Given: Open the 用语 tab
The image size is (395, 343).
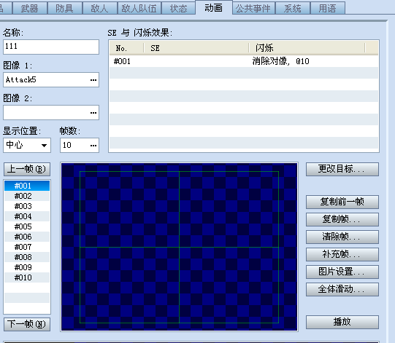Looking at the screenshot, I should pos(328,8).
